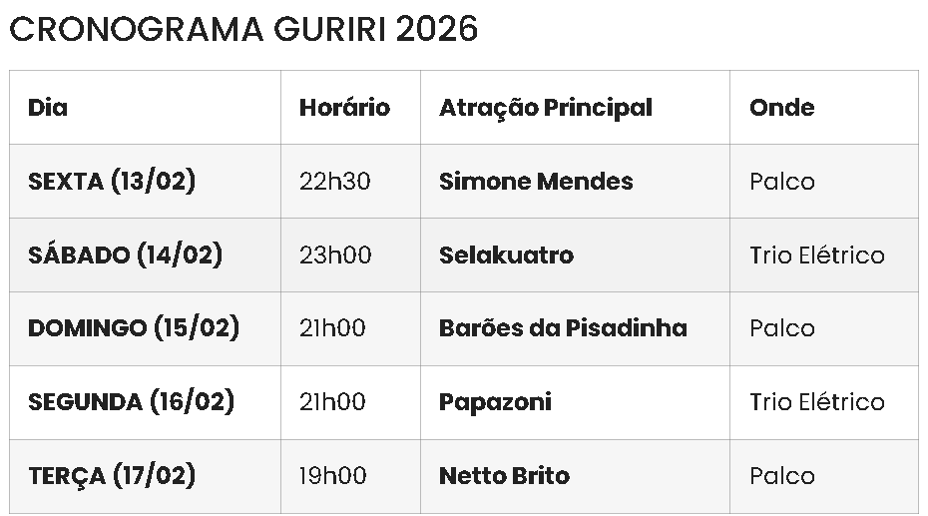Select the DOMINGO (15/02) cell
Viewport: 928px width, 516px height.
(x=134, y=328)
